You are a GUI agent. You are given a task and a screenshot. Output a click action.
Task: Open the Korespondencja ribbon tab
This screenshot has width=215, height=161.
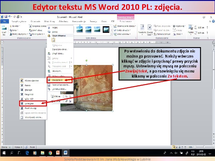79,21
